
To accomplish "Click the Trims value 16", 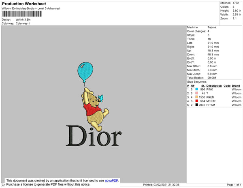I will (x=209, y=39).
